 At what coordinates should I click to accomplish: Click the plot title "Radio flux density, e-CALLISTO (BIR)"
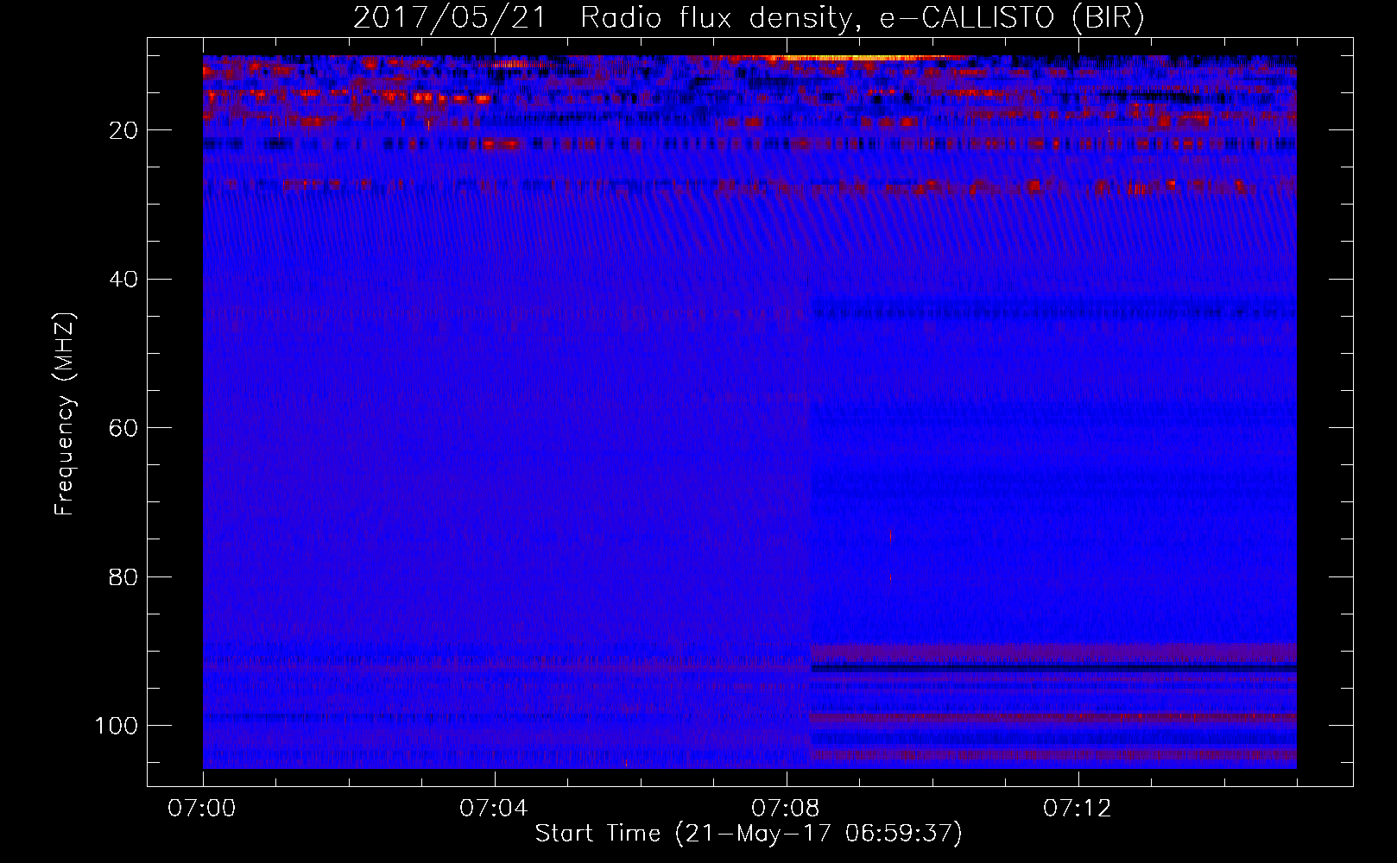click(x=862, y=17)
